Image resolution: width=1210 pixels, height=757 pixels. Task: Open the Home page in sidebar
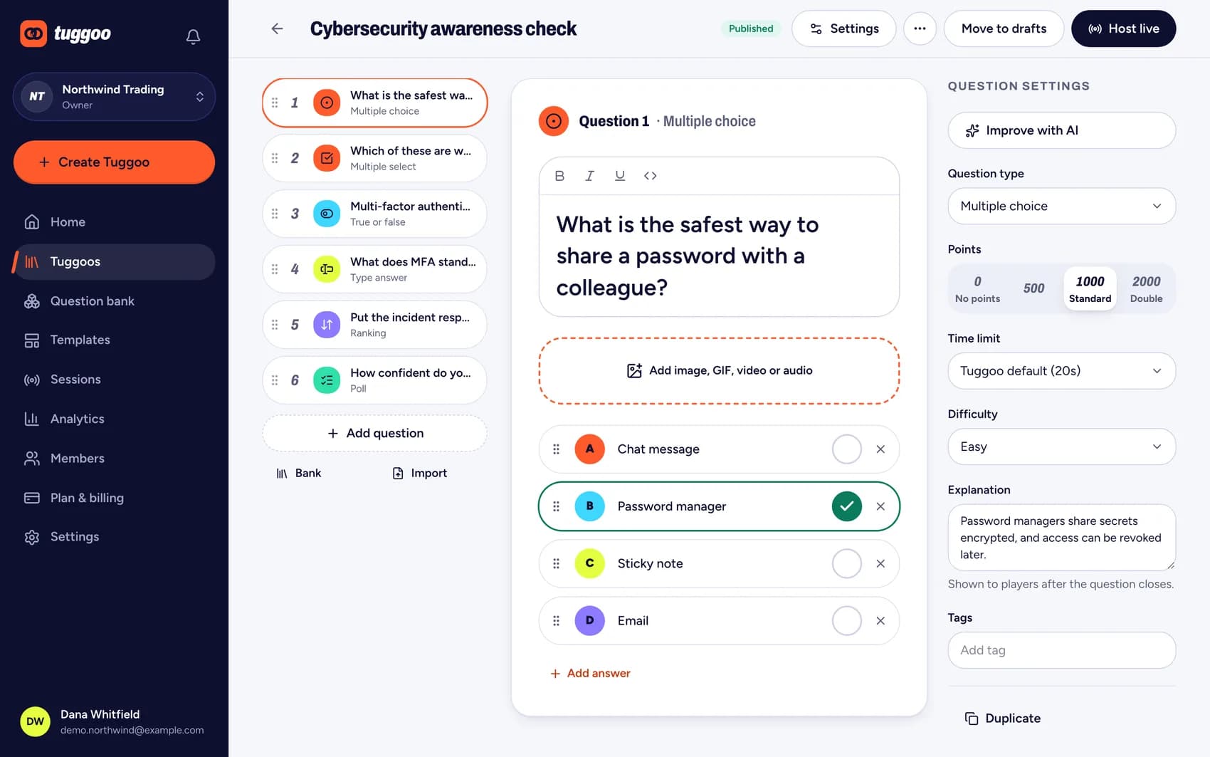[114, 222]
